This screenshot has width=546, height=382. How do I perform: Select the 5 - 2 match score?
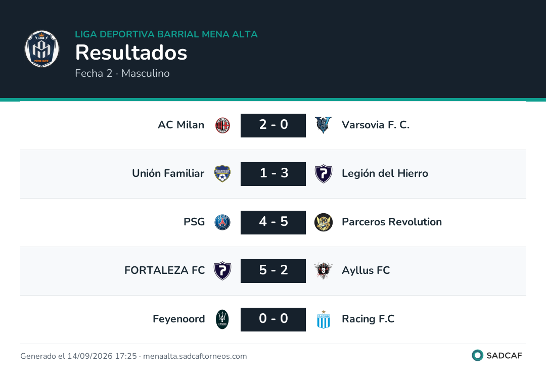tap(274, 271)
